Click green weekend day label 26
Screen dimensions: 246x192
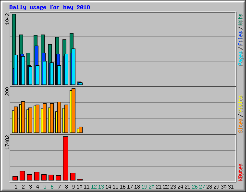195,187
